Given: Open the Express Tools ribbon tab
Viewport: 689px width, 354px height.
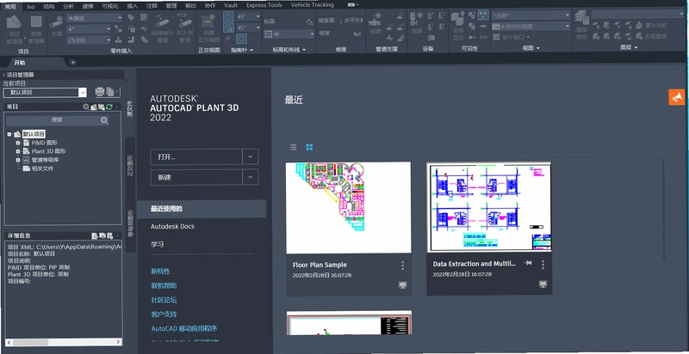Looking at the screenshot, I should tap(264, 5).
